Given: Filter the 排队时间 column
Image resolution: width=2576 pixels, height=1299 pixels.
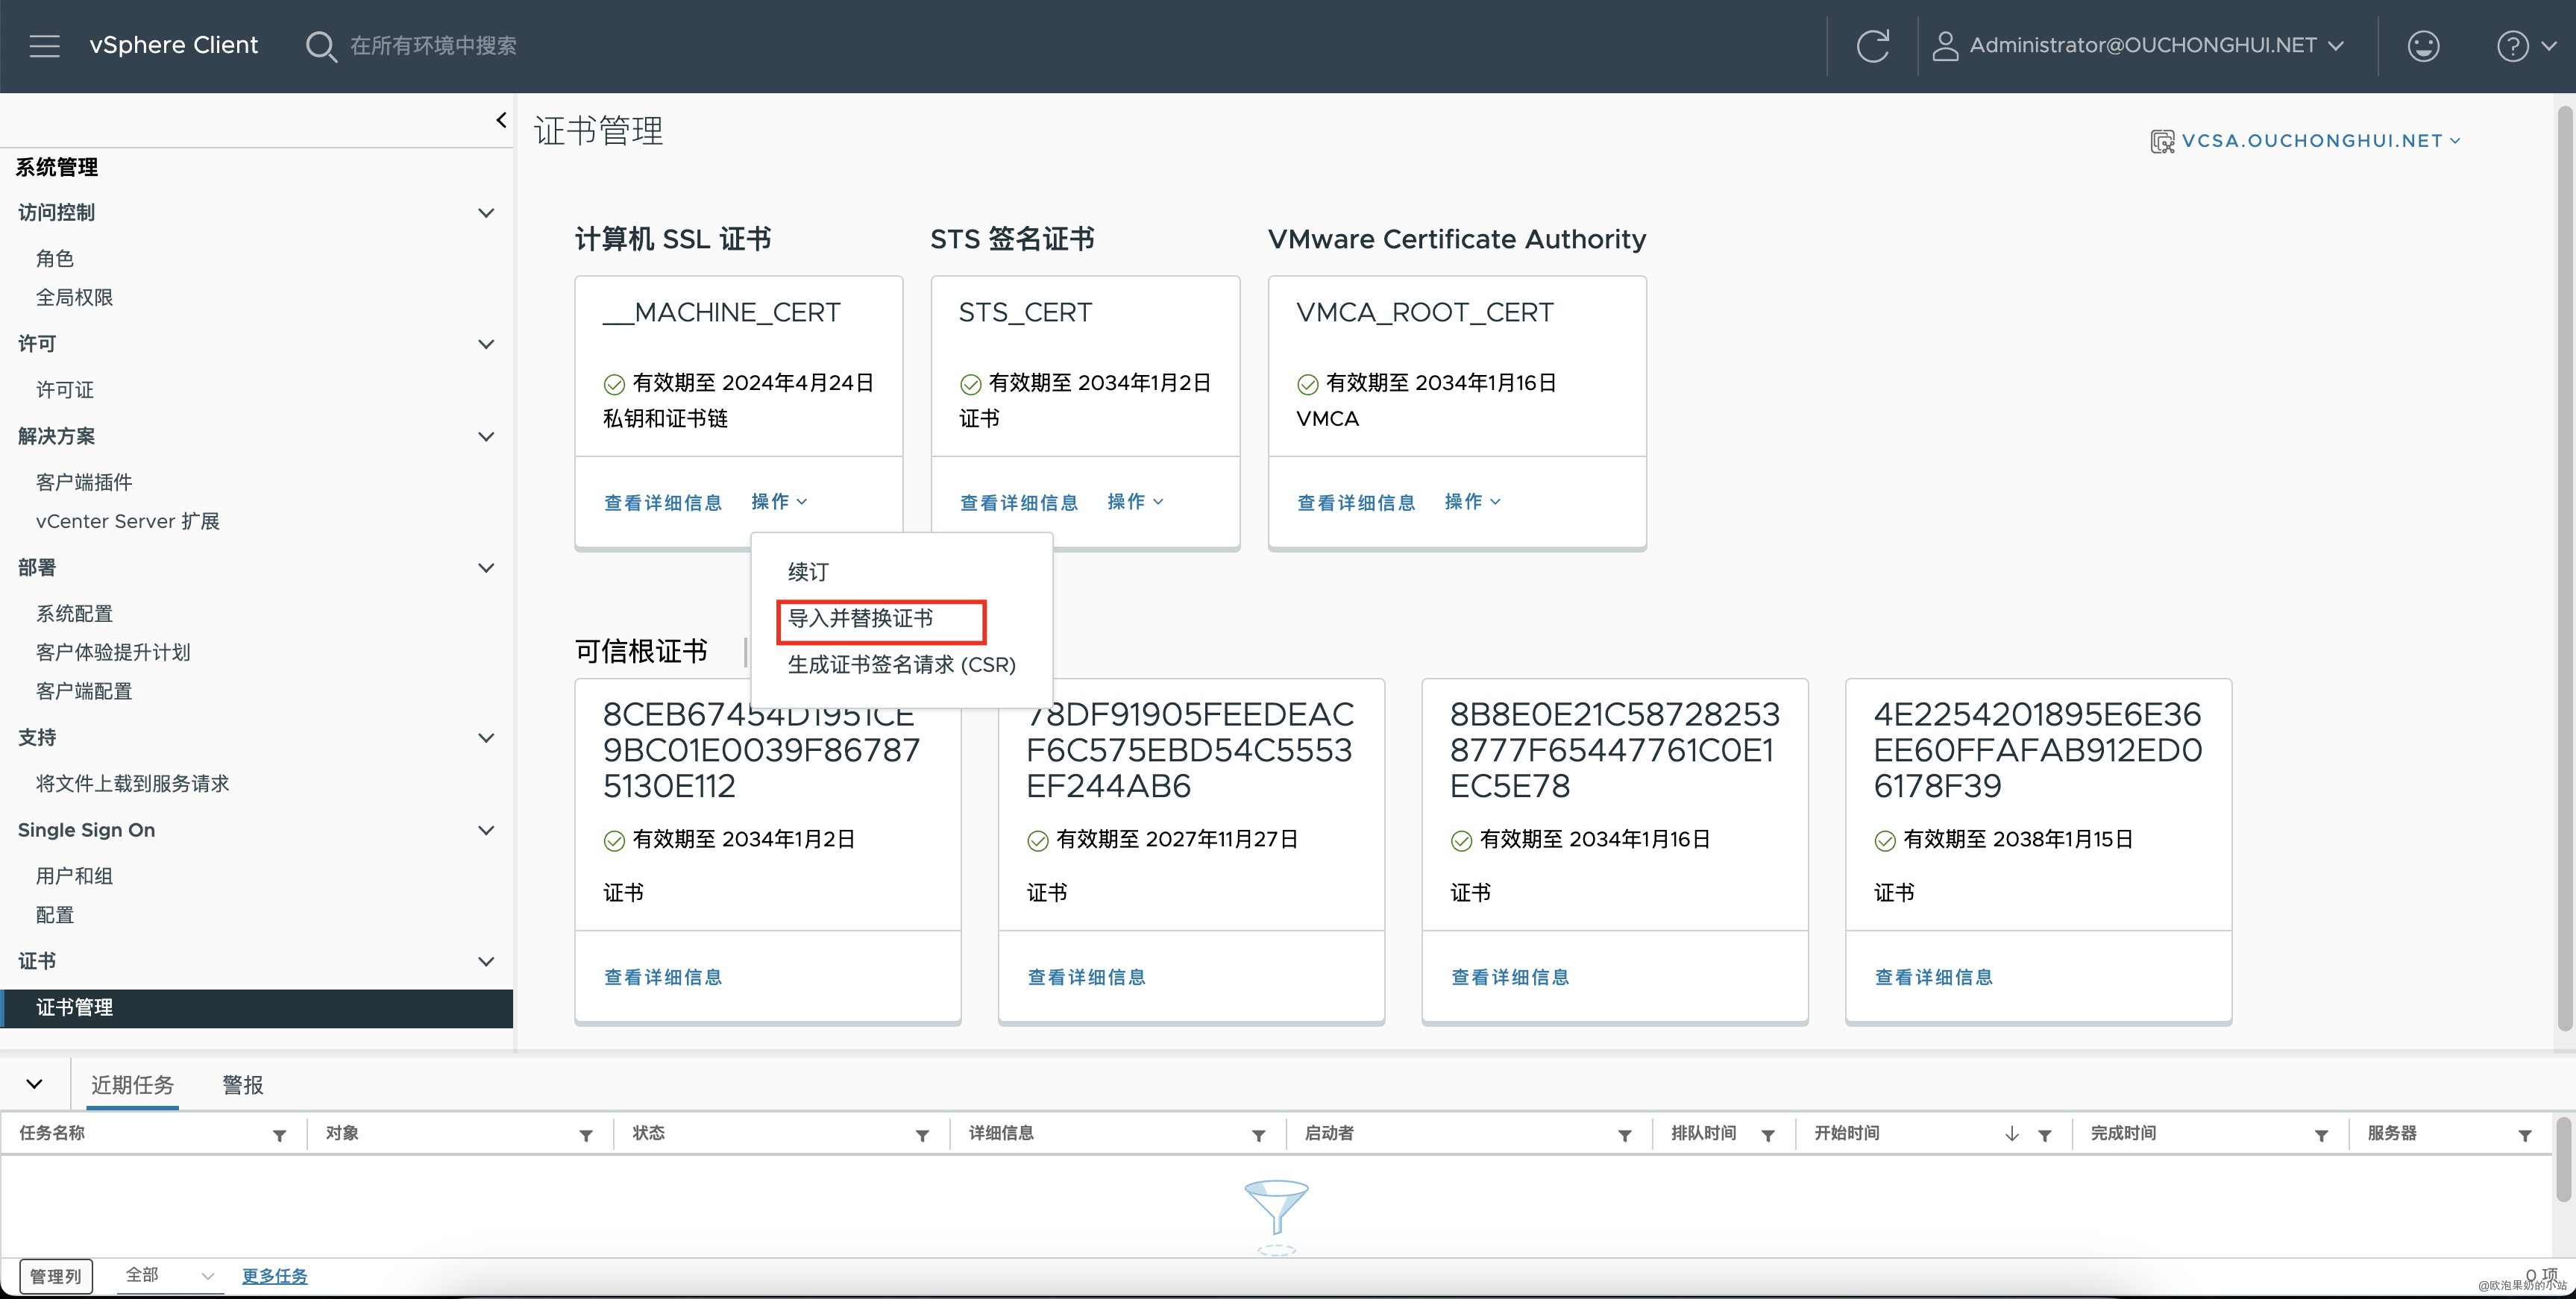Looking at the screenshot, I should click(1768, 1135).
